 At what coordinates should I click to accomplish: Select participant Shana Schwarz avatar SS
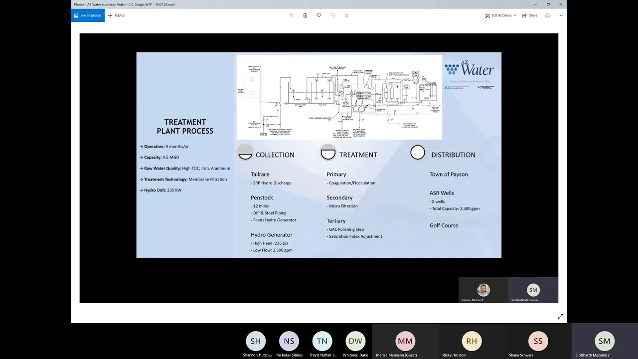click(538, 341)
